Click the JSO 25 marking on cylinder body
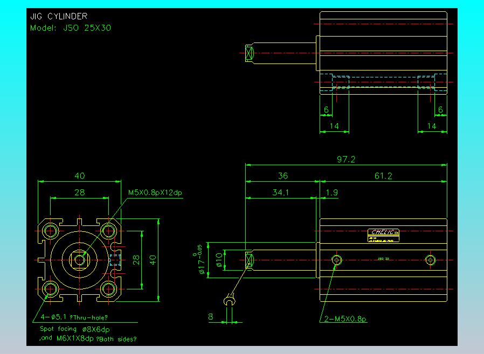 point(383,259)
